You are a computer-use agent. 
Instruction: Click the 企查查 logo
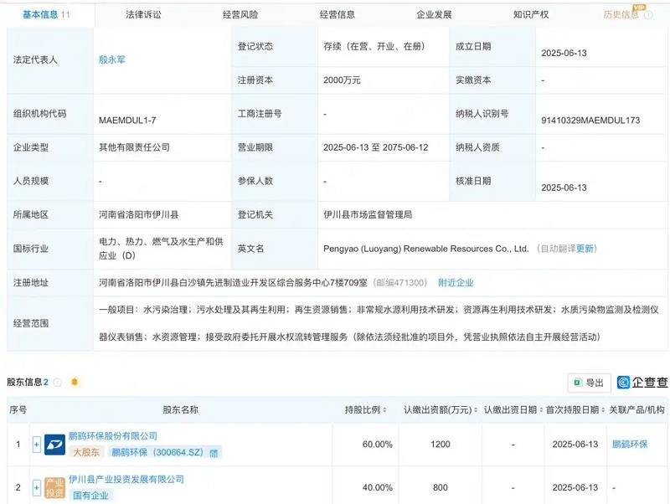624,381
